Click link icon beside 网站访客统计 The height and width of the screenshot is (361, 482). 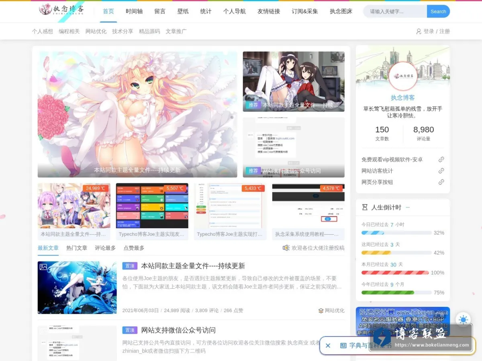[441, 171]
